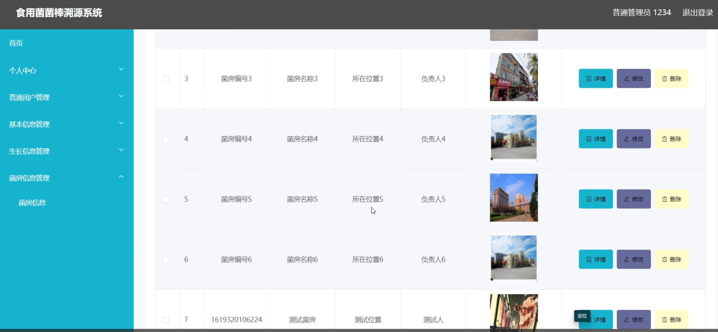Collapse 菌房信息管理 chevron
Viewport: 718px width, 332px height.
click(121, 177)
